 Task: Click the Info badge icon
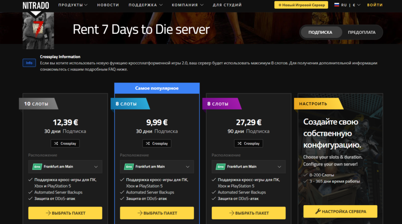point(29,63)
